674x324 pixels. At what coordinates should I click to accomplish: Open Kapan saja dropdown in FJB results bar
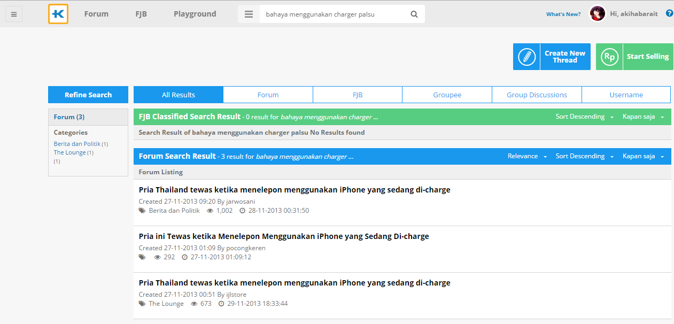point(643,117)
